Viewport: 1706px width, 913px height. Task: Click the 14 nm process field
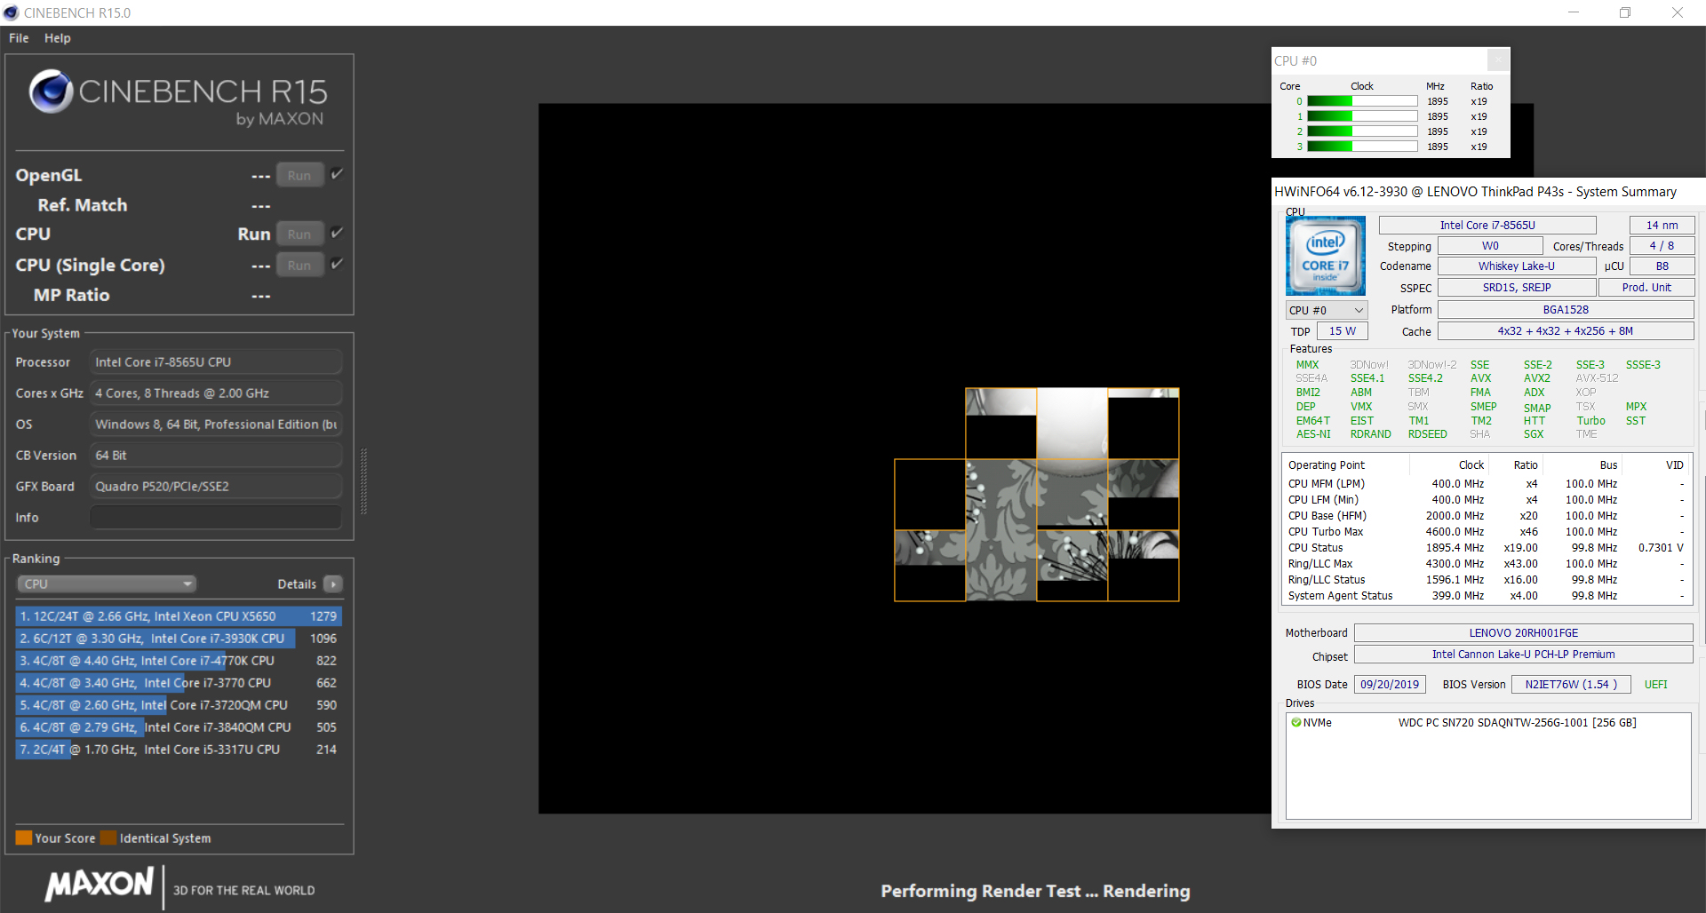[x=1662, y=226]
